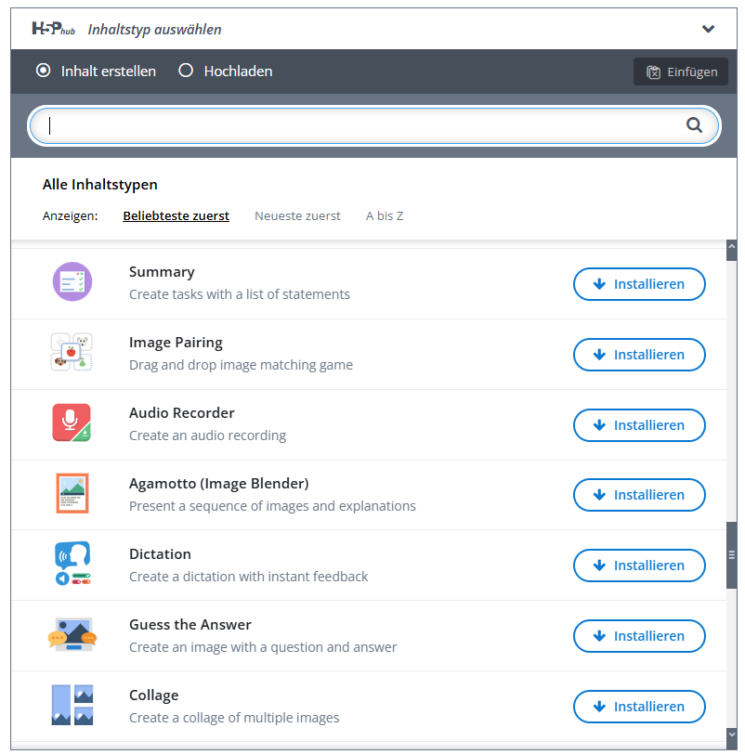Viewport: 745px width, 754px height.
Task: Click the Agamotto Image Blender icon
Action: [72, 493]
